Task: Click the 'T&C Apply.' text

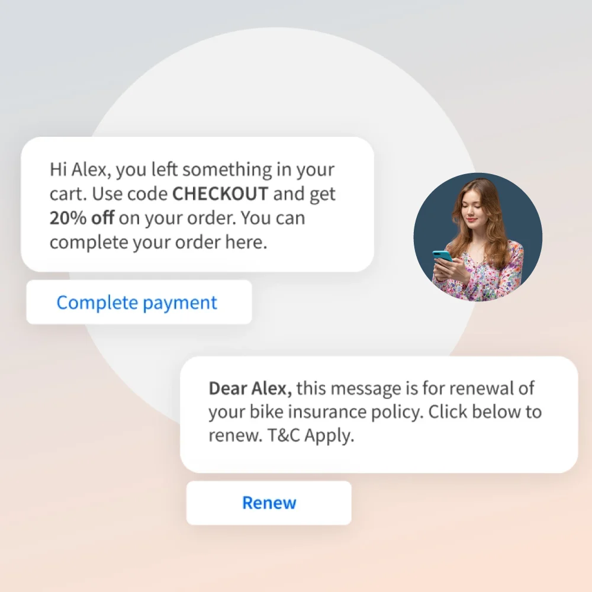Action: pyautogui.click(x=311, y=435)
